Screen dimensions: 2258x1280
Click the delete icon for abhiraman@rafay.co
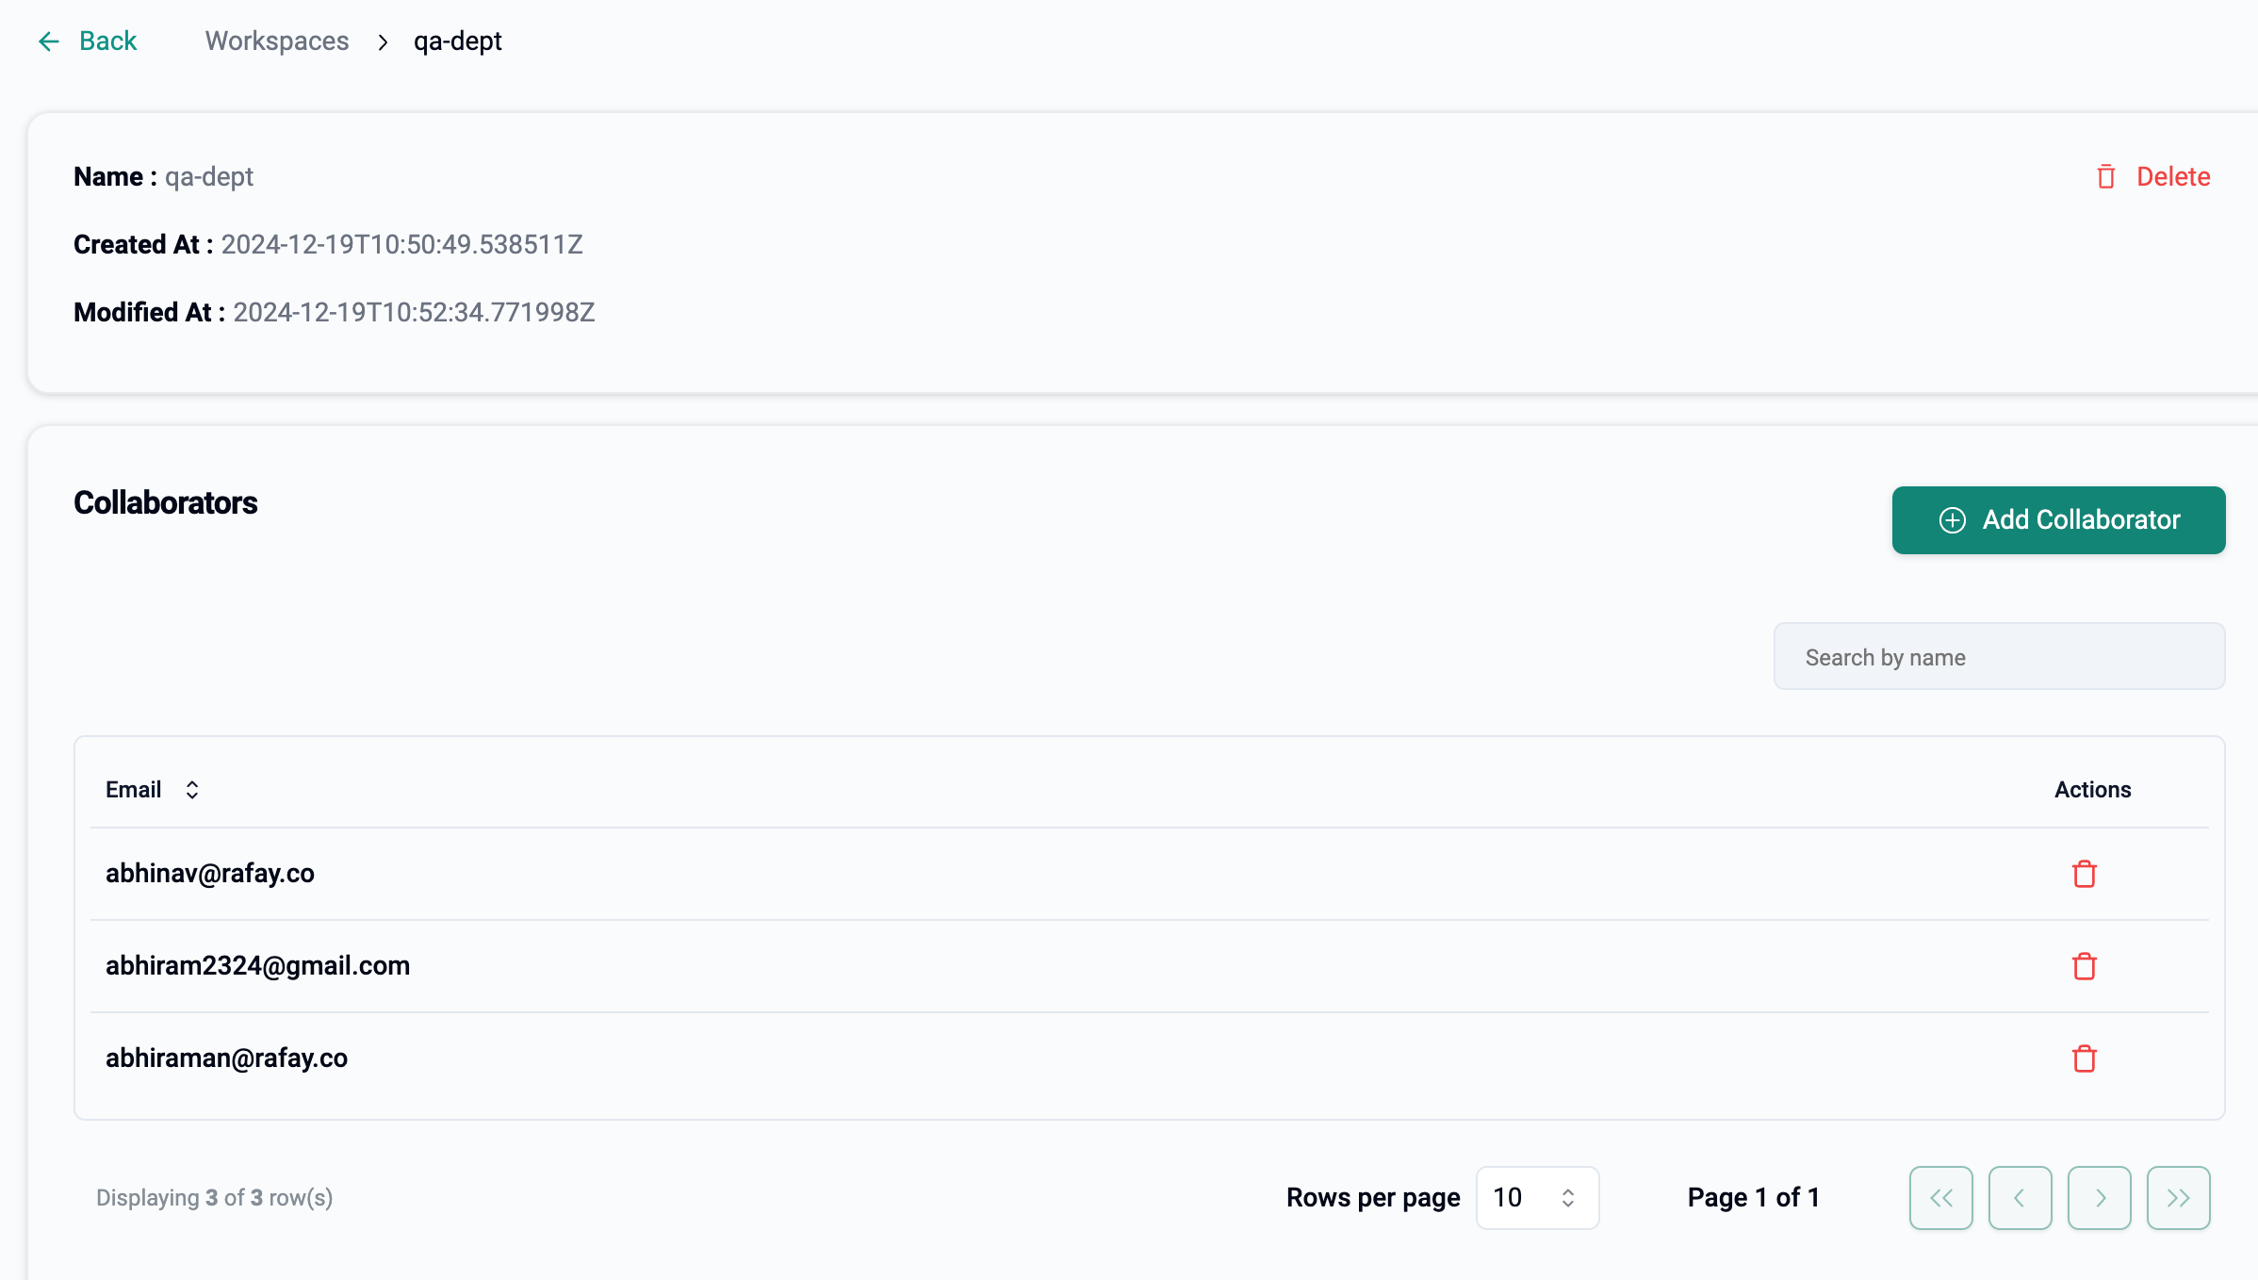(x=2085, y=1058)
